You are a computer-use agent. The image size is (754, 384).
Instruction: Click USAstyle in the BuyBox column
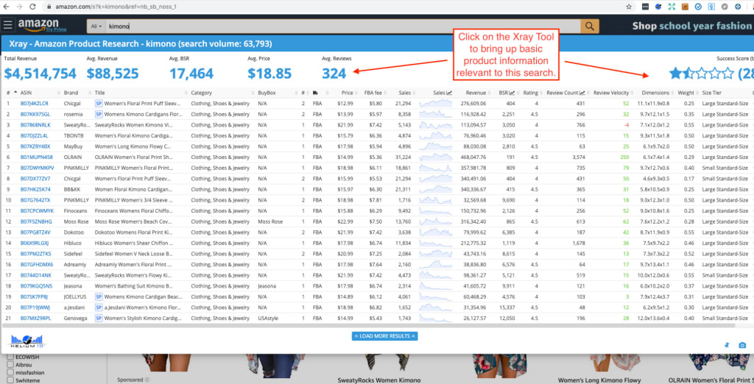[x=268, y=318]
